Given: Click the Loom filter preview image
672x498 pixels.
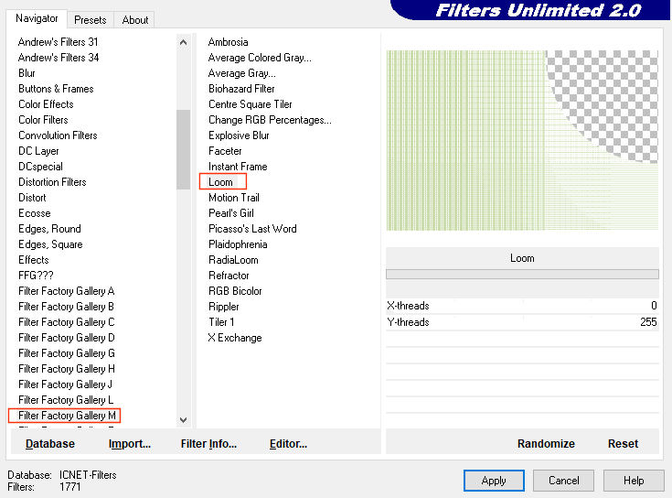Looking at the screenshot, I should coord(522,140).
